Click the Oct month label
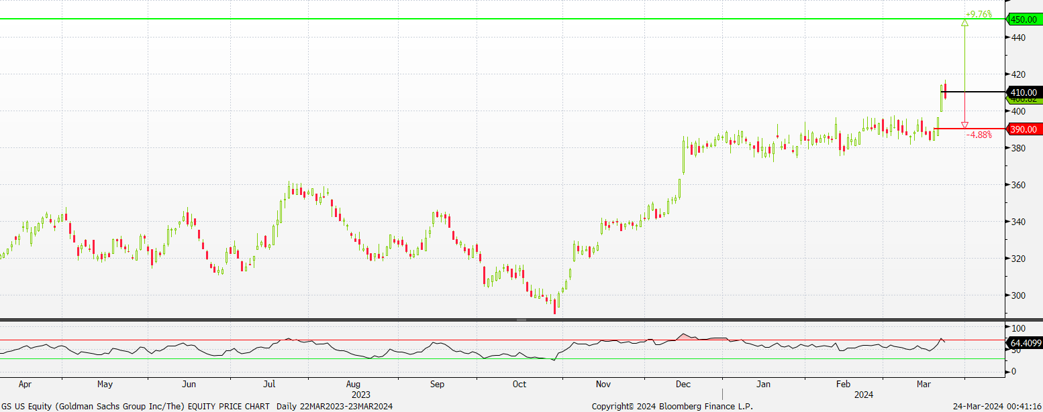Screen dimensions: 1043x412 pyautogui.click(x=519, y=385)
